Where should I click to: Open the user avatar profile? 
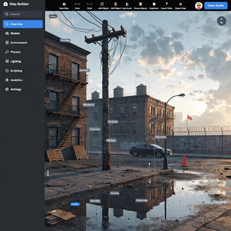pos(199,5)
